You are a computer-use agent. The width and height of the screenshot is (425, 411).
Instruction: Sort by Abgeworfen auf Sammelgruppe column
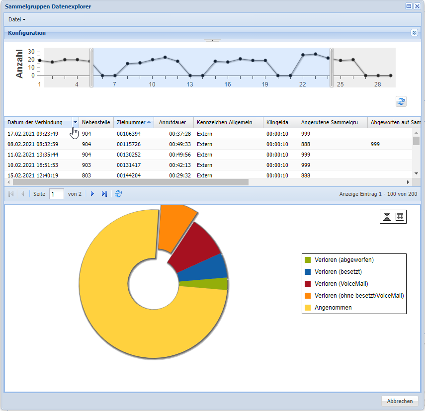pos(395,122)
